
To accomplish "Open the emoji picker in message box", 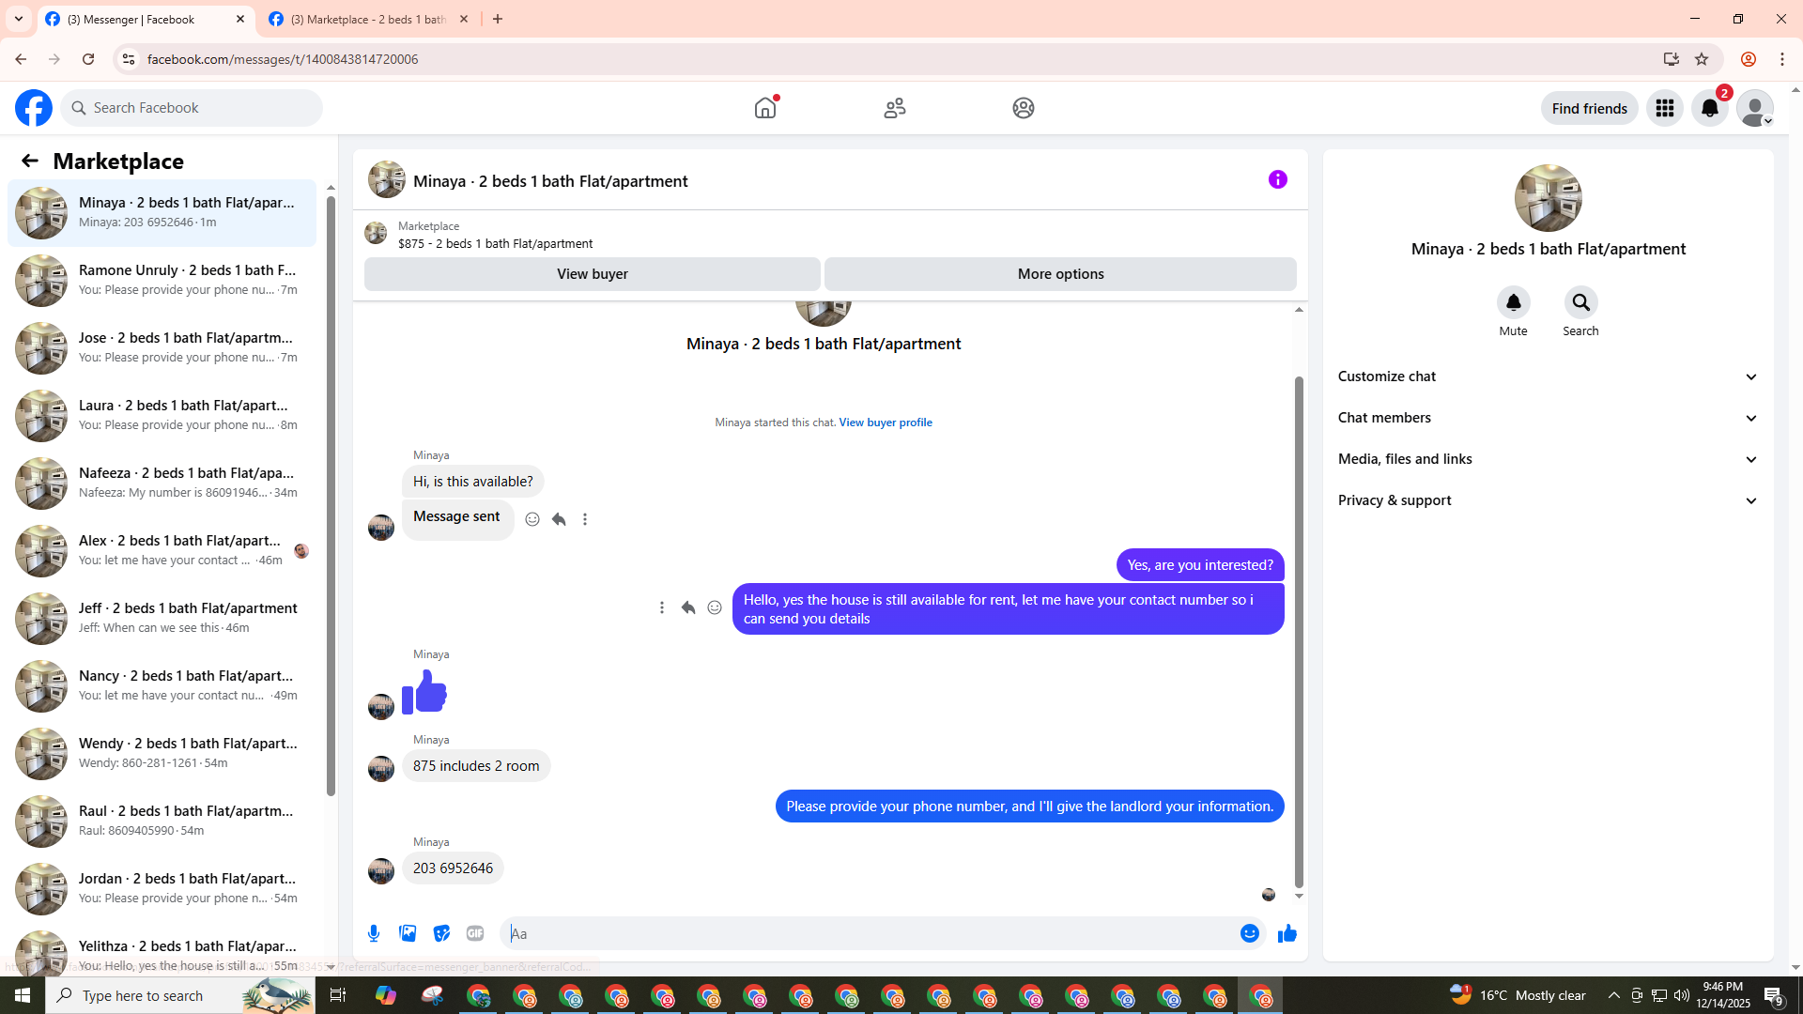I will tap(1249, 933).
